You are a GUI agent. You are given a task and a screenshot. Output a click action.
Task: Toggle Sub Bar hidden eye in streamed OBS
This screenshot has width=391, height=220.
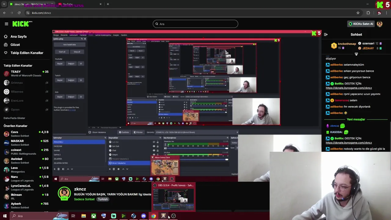pos(154,142)
